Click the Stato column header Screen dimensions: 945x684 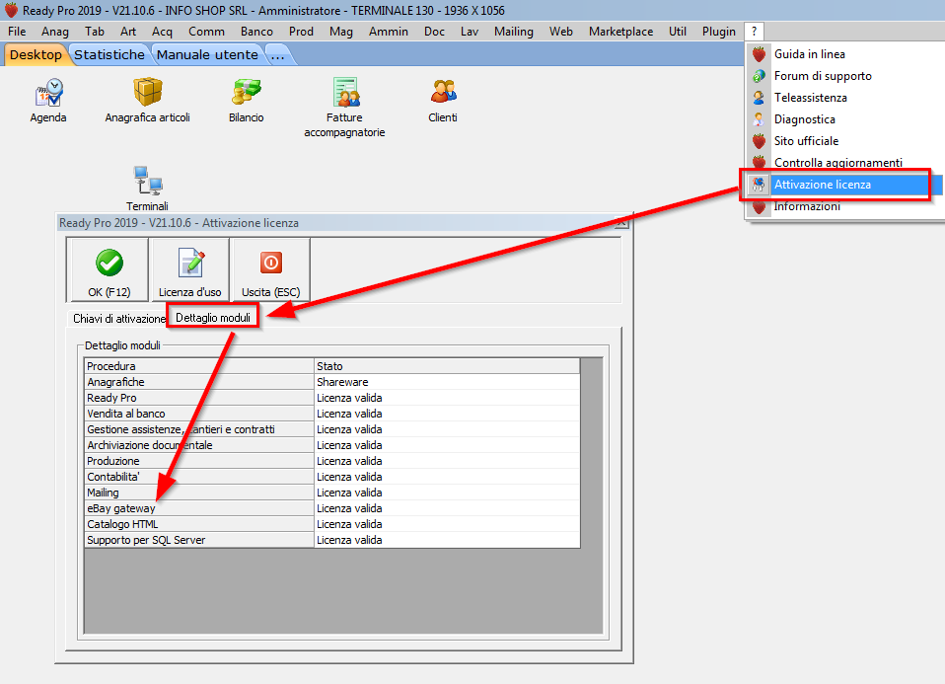click(447, 366)
